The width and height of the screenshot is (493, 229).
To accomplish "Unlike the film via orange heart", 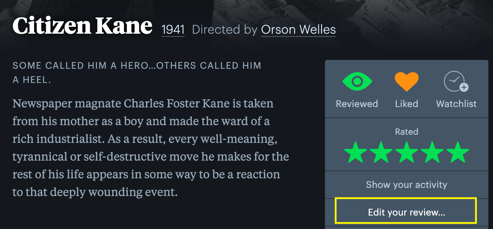I will pyautogui.click(x=406, y=82).
